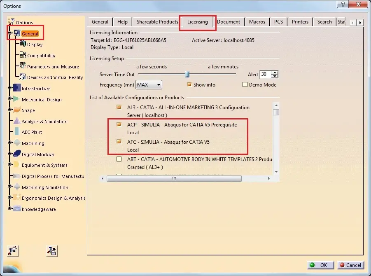Select the Digital Mockup icon
This screenshot has height=276, width=371.
click(x=17, y=154)
